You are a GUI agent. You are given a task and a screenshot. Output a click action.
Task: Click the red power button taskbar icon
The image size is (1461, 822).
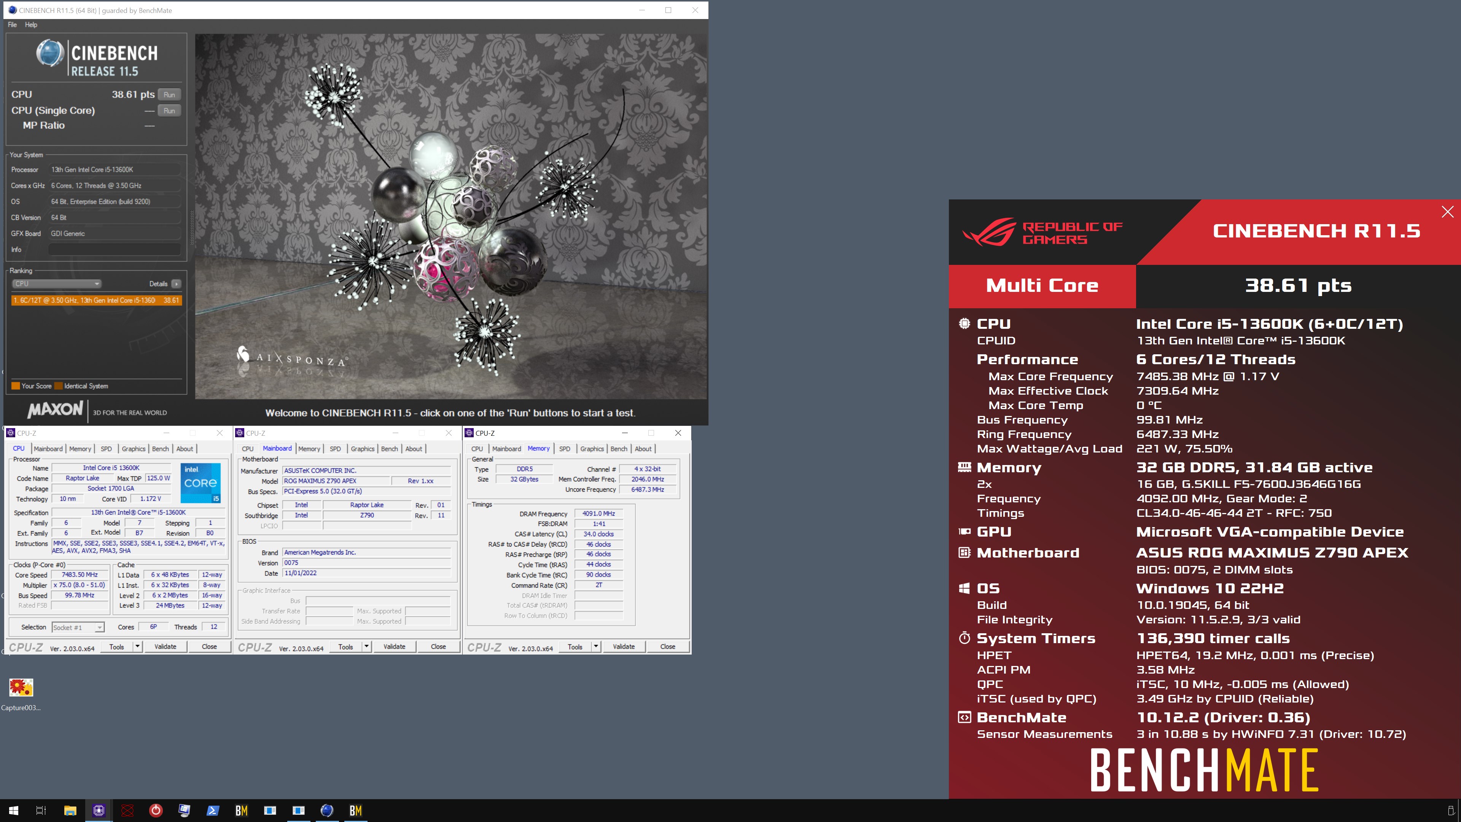click(156, 810)
